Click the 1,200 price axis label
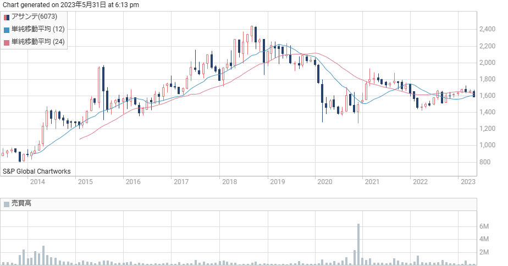The height and width of the screenshot is (266, 508). (487, 129)
